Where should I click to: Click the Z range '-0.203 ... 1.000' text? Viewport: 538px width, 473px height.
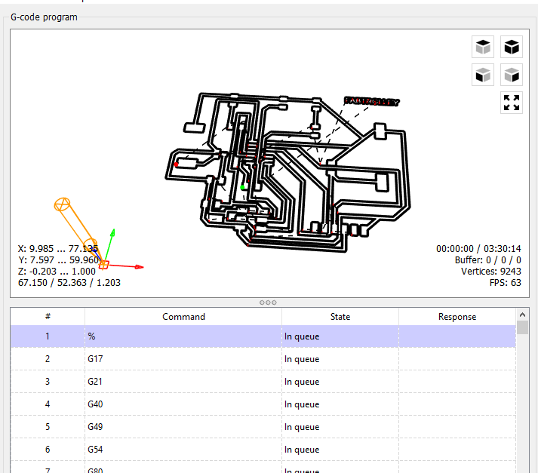pyautogui.click(x=63, y=272)
